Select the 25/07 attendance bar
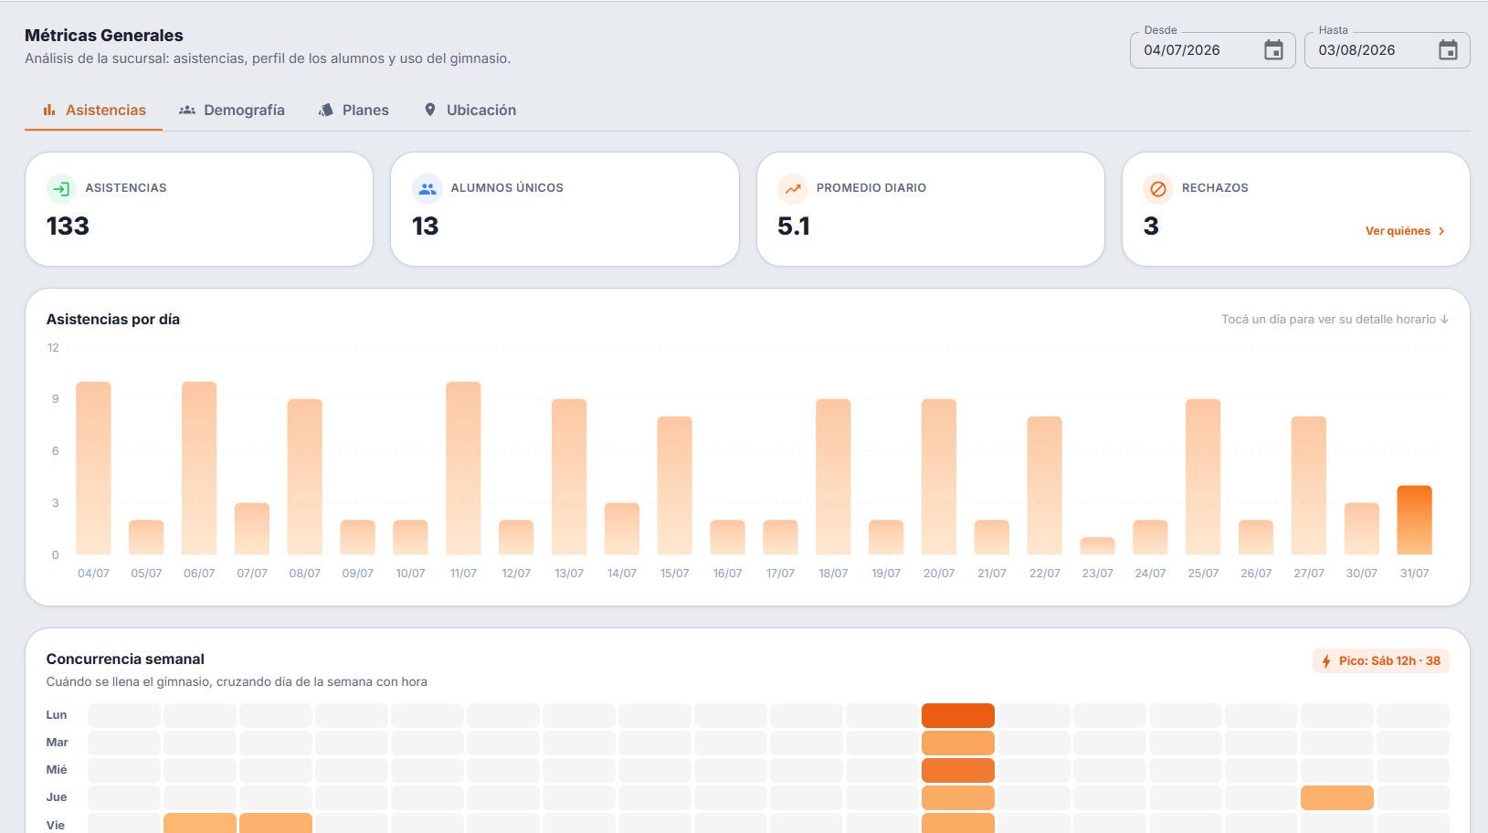Screen dimensions: 1488x833 coord(1203,477)
